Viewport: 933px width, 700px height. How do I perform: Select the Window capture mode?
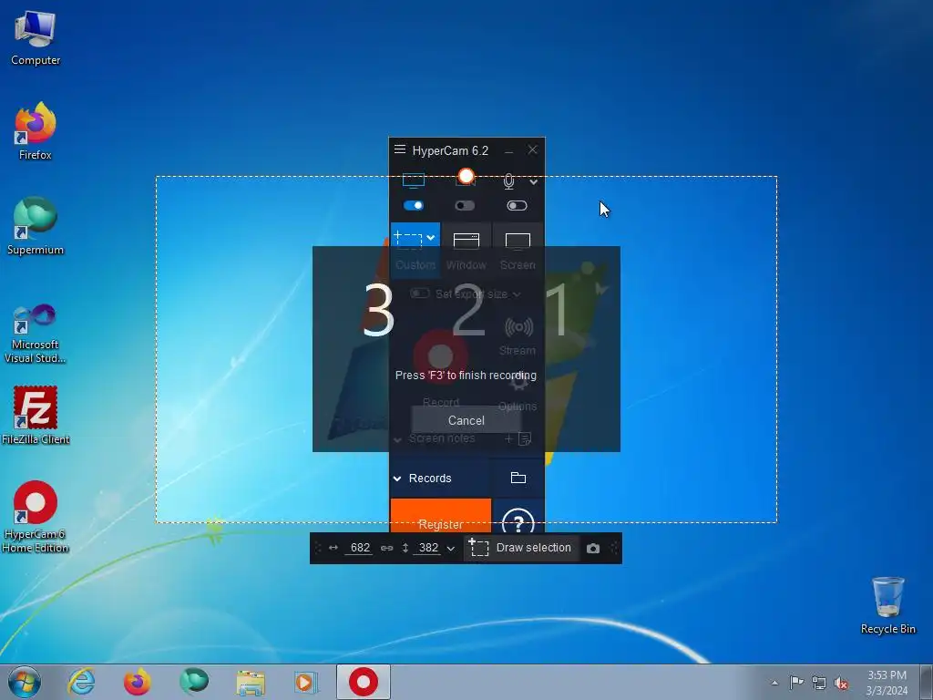click(x=466, y=250)
